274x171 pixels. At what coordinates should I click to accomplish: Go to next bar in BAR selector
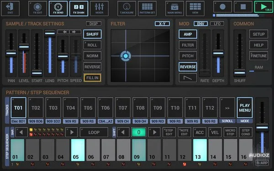[72, 132]
